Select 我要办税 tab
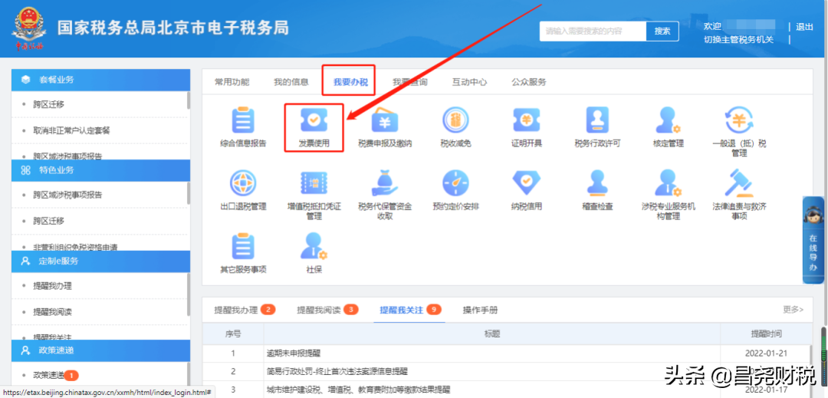Viewport: 828px width, 398px height. point(350,82)
